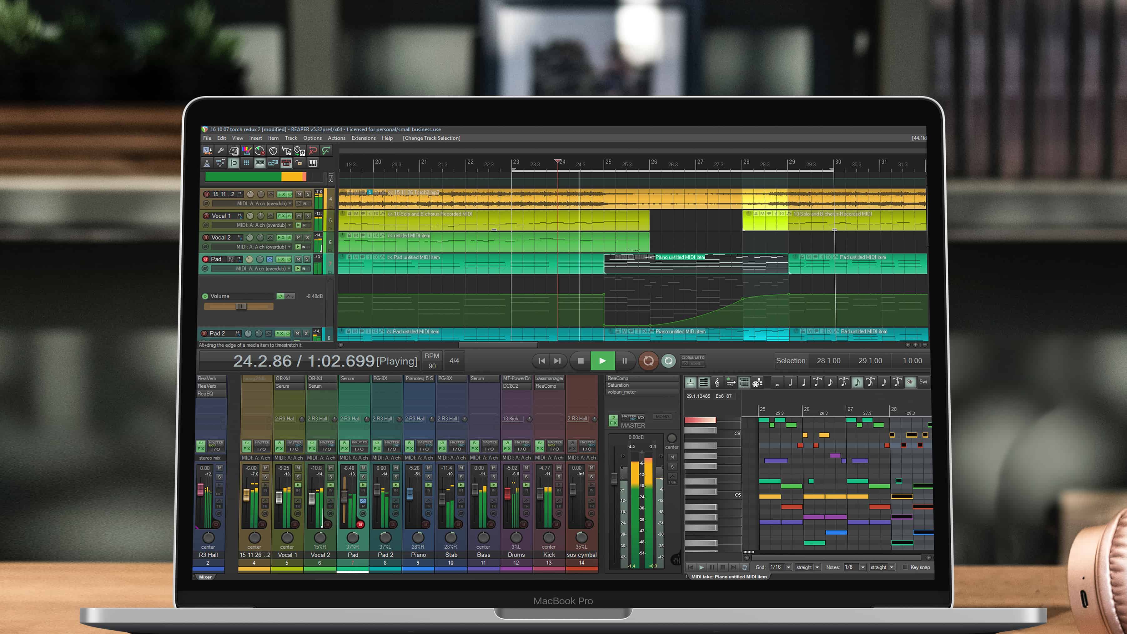Solo the Bass channel in the mixer
The height and width of the screenshot is (634, 1127).
click(x=494, y=476)
